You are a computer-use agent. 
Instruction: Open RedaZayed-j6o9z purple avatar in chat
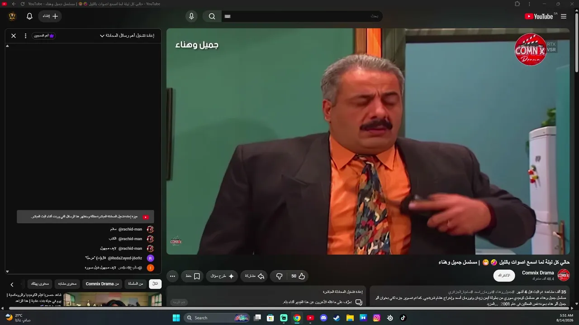click(150, 258)
